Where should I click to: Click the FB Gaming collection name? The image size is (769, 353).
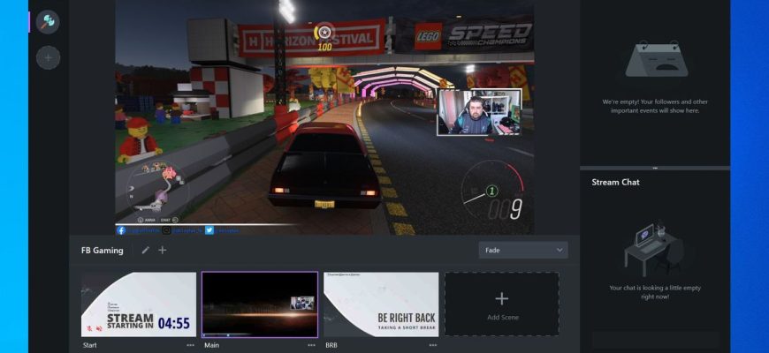click(x=102, y=250)
